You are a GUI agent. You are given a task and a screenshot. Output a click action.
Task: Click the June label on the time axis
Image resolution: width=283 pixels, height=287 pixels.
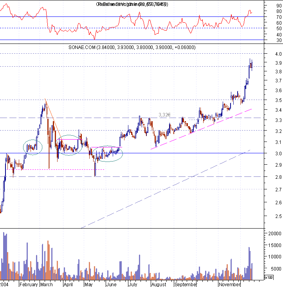pos(111,284)
